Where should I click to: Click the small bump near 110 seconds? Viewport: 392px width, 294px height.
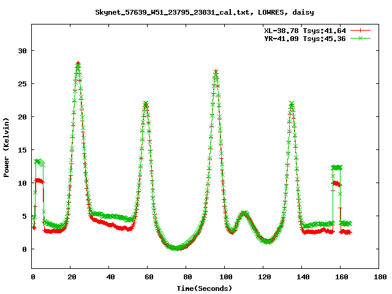click(244, 214)
